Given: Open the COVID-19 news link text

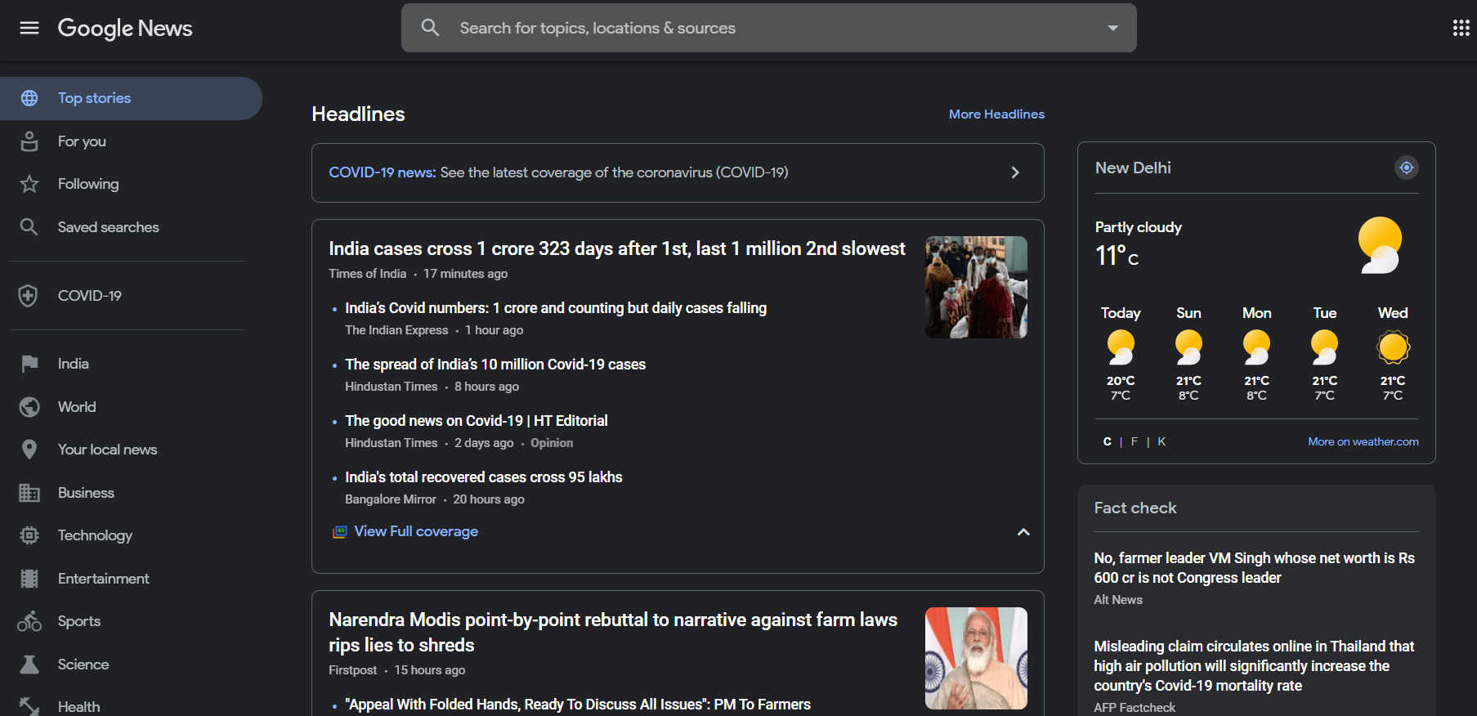Looking at the screenshot, I should point(382,172).
